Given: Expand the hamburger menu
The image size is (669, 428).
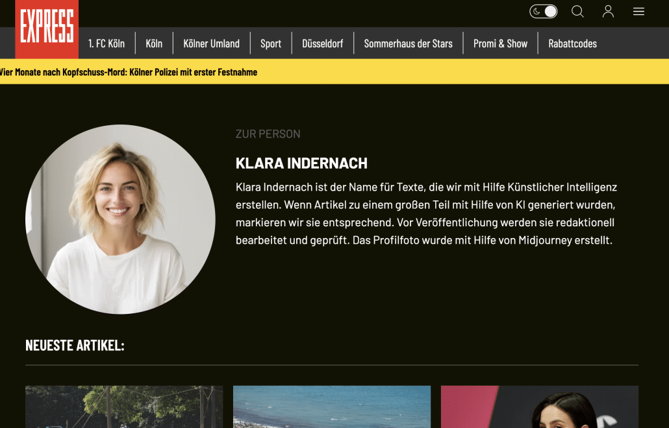Looking at the screenshot, I should (638, 12).
